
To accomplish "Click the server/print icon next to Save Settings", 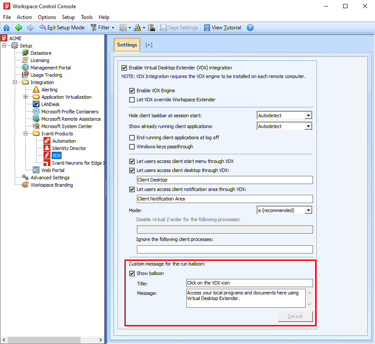I will [152, 28].
